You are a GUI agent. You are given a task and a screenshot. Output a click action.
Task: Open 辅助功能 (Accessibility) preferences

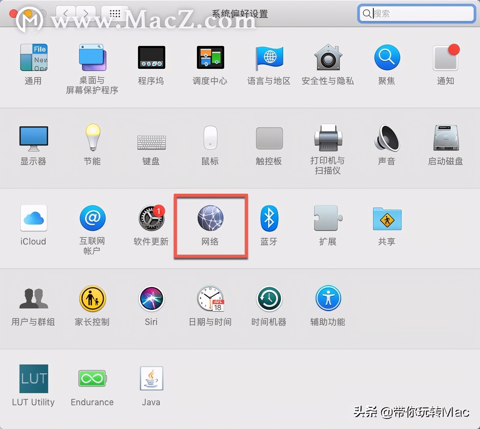click(x=328, y=299)
